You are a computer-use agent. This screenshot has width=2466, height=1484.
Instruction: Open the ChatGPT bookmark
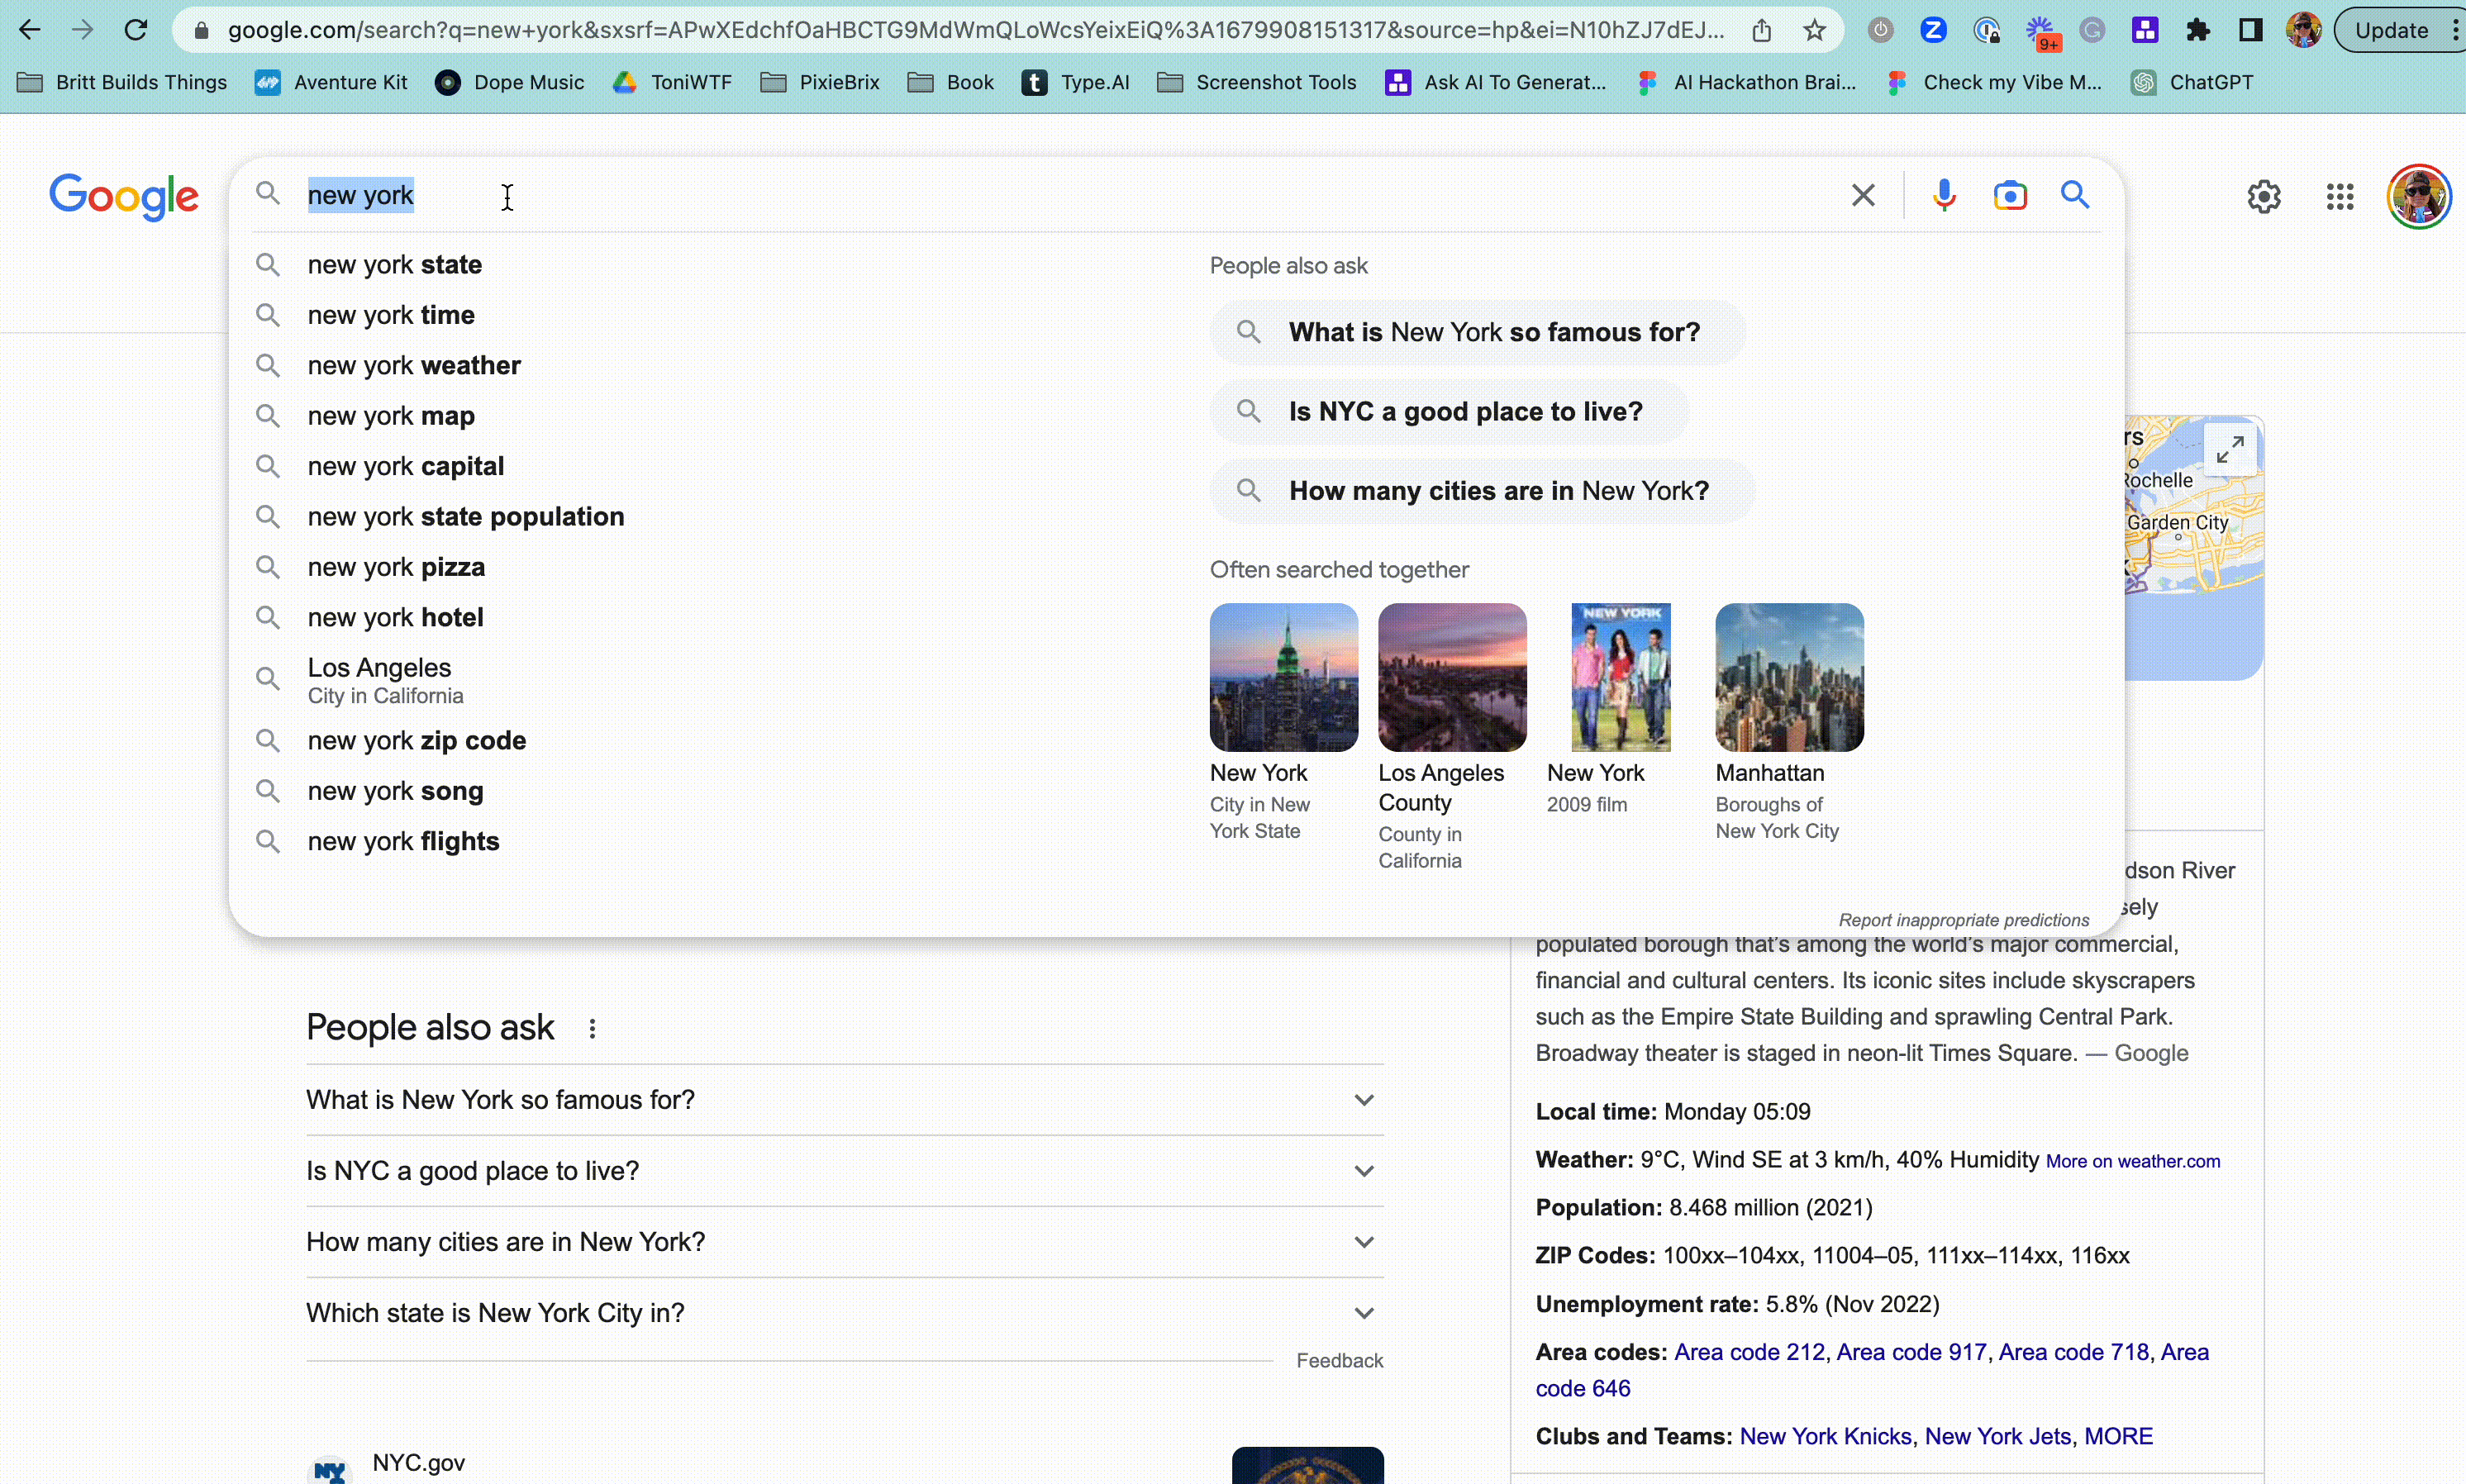click(x=2192, y=82)
